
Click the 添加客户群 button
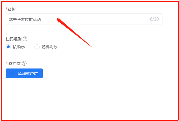tap(24, 73)
